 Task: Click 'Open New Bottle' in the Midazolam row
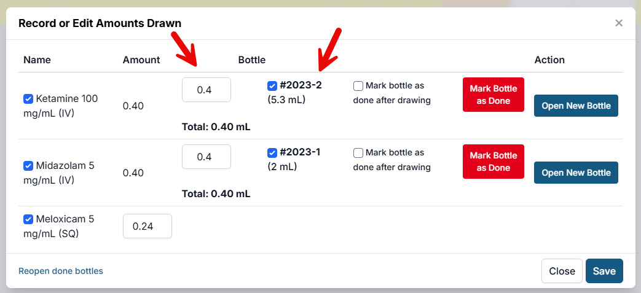coord(576,173)
